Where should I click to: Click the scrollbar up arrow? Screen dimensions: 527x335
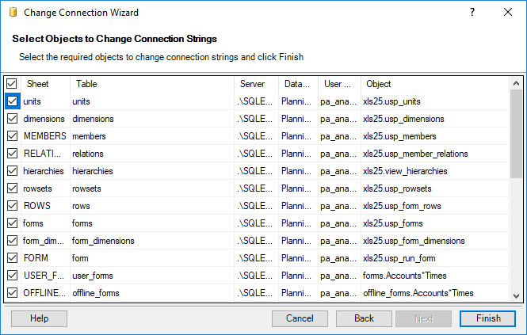[516, 83]
